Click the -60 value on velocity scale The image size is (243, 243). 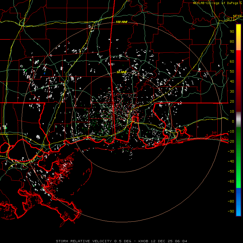(231, 181)
